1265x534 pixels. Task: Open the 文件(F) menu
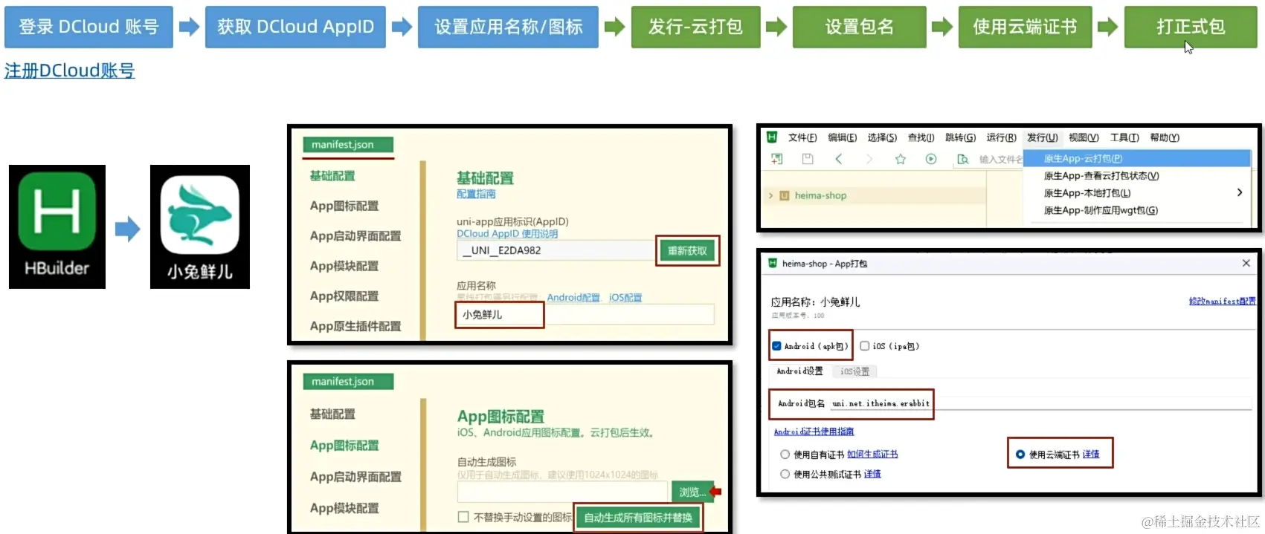tap(802, 137)
